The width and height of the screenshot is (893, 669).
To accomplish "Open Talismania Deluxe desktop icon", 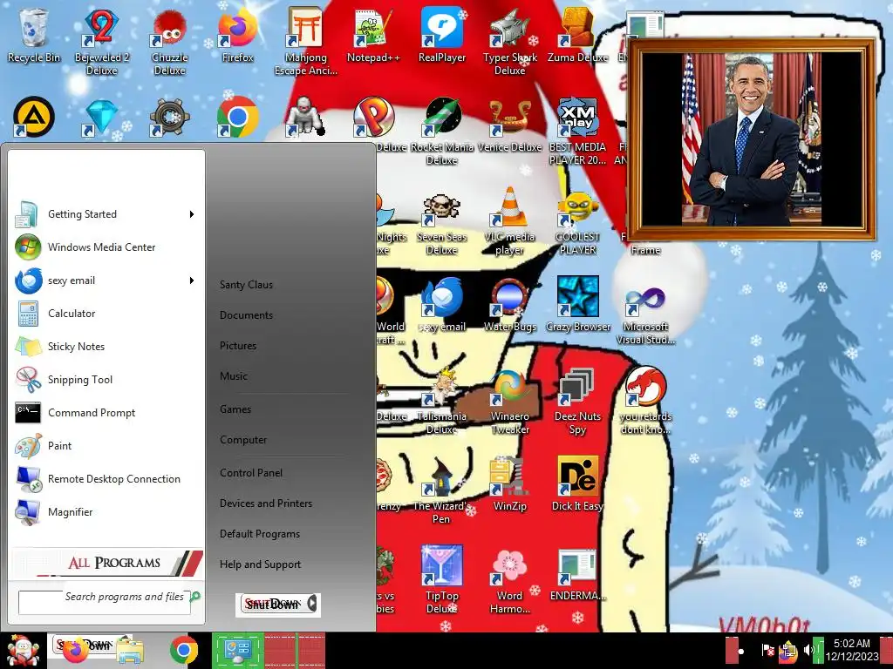I will point(441,402).
